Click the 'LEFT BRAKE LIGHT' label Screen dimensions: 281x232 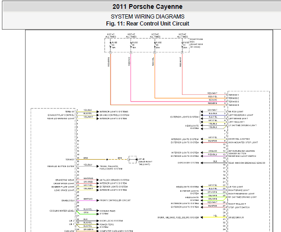(238, 118)
